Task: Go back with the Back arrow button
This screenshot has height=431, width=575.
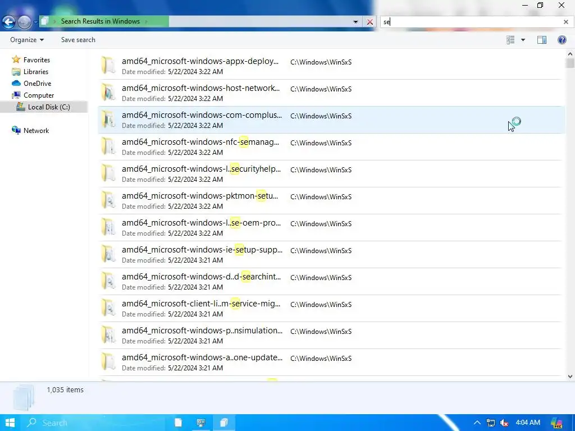Action: tap(9, 22)
